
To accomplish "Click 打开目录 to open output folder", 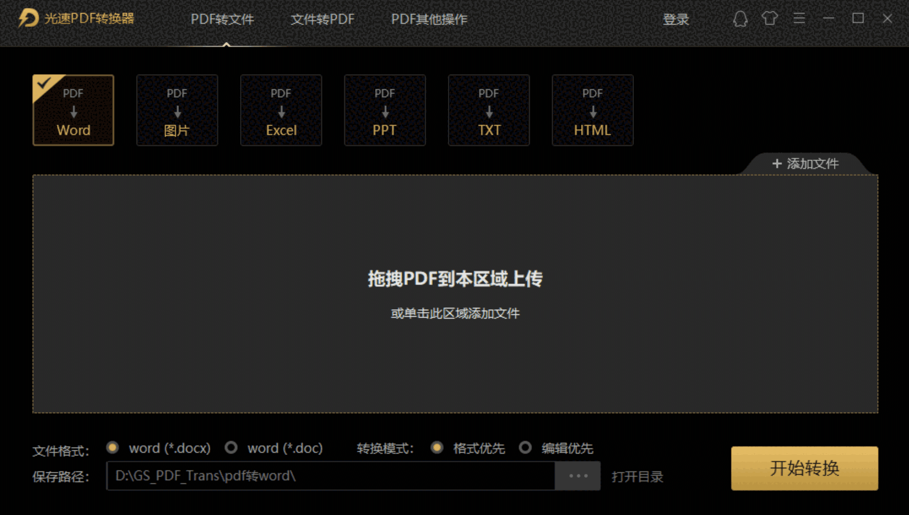I will point(637,476).
